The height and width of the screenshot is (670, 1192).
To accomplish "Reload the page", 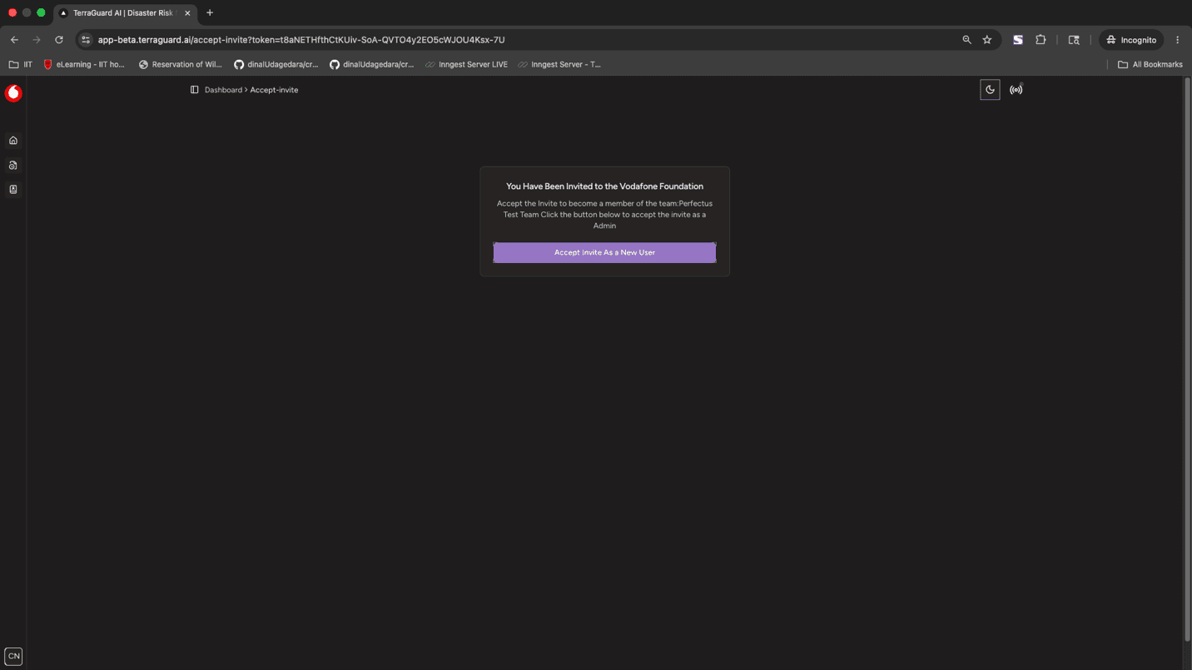I will tap(59, 40).
